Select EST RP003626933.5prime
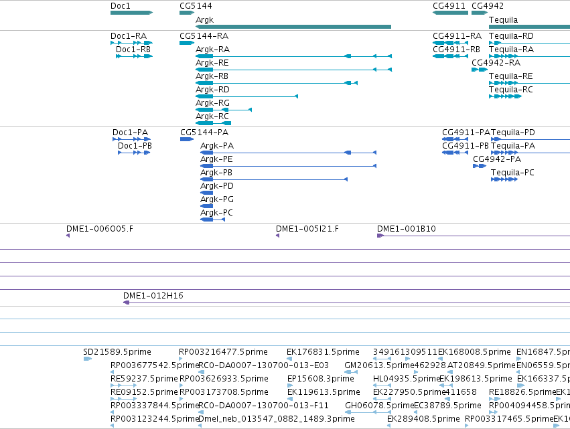This screenshot has width=570, height=429. coord(224,379)
